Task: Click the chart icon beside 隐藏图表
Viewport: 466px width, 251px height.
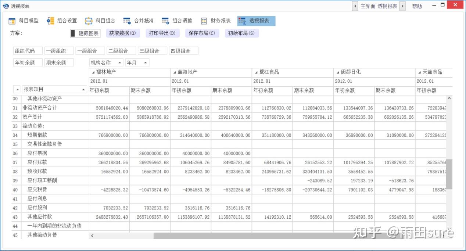Action: click(73, 33)
